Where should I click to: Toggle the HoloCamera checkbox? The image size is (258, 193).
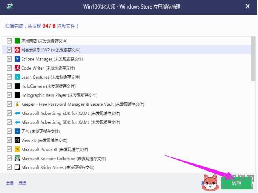9,86
